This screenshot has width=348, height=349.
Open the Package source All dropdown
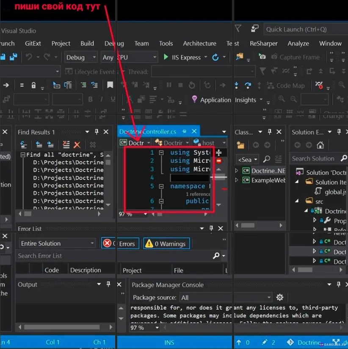(226, 297)
